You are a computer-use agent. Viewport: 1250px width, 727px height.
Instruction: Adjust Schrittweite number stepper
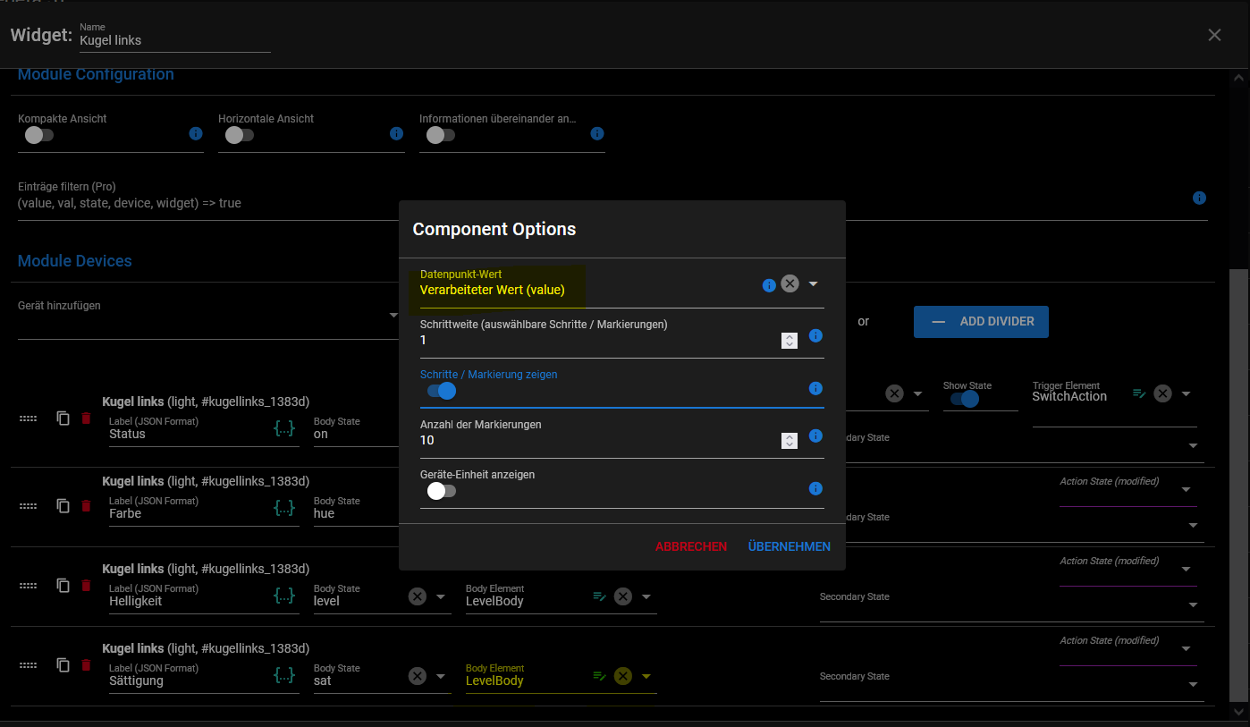click(x=789, y=340)
